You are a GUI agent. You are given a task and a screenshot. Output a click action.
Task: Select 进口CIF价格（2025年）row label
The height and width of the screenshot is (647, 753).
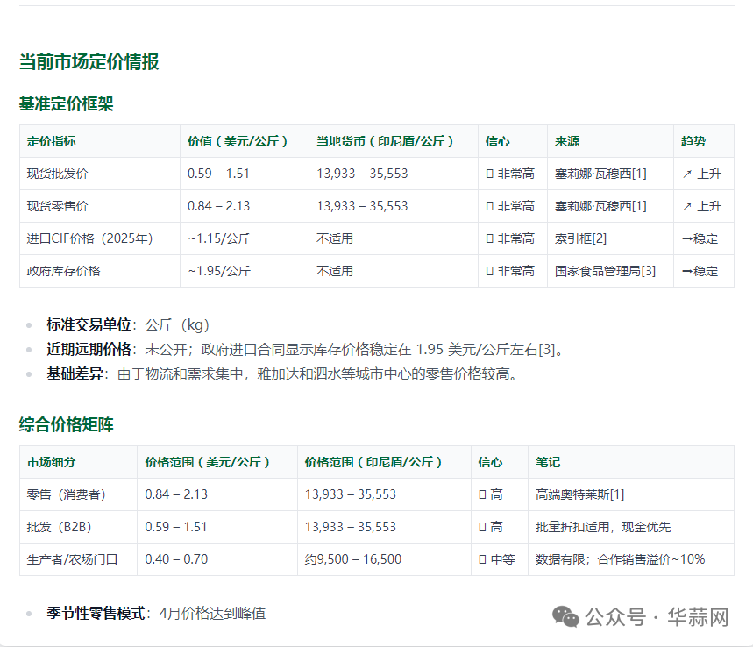pos(89,238)
